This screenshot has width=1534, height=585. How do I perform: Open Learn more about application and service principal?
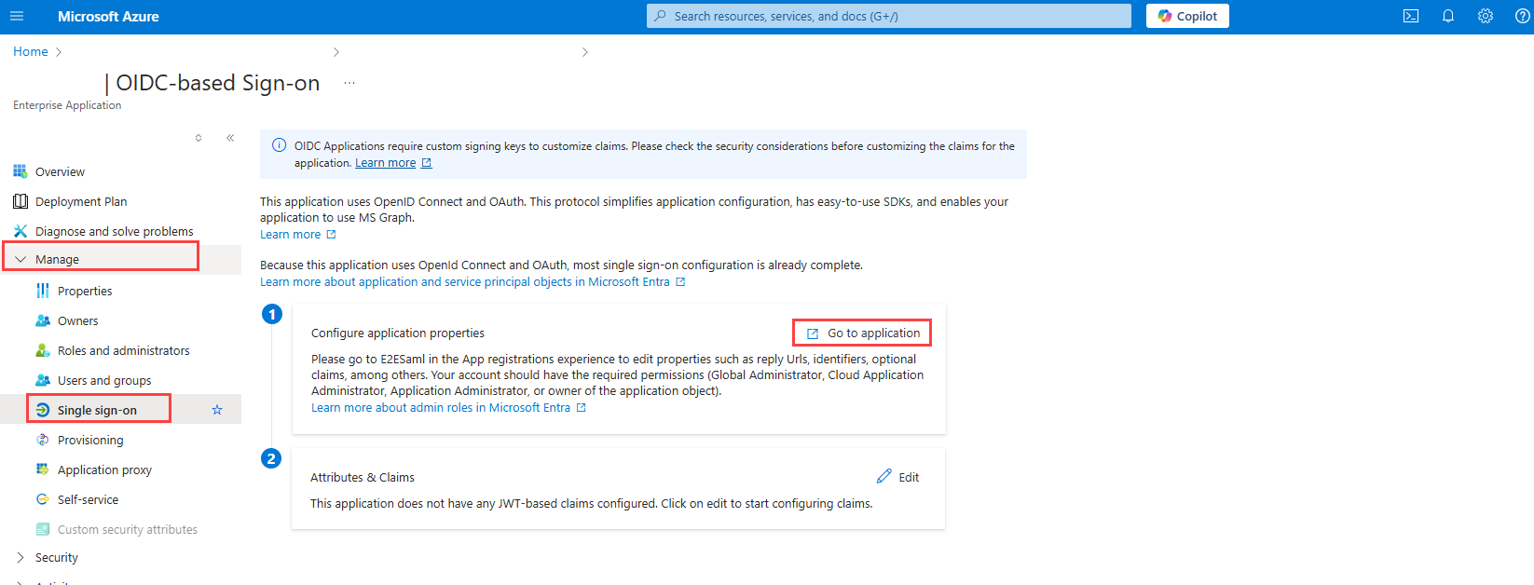pyautogui.click(x=473, y=282)
